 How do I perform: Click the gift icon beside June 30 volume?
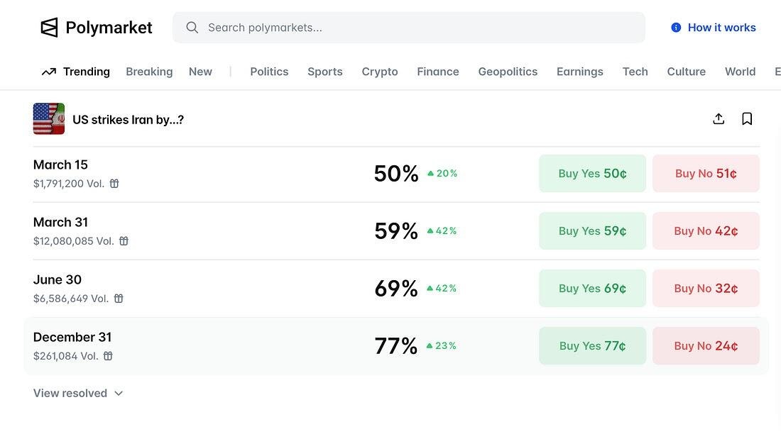[x=119, y=299]
